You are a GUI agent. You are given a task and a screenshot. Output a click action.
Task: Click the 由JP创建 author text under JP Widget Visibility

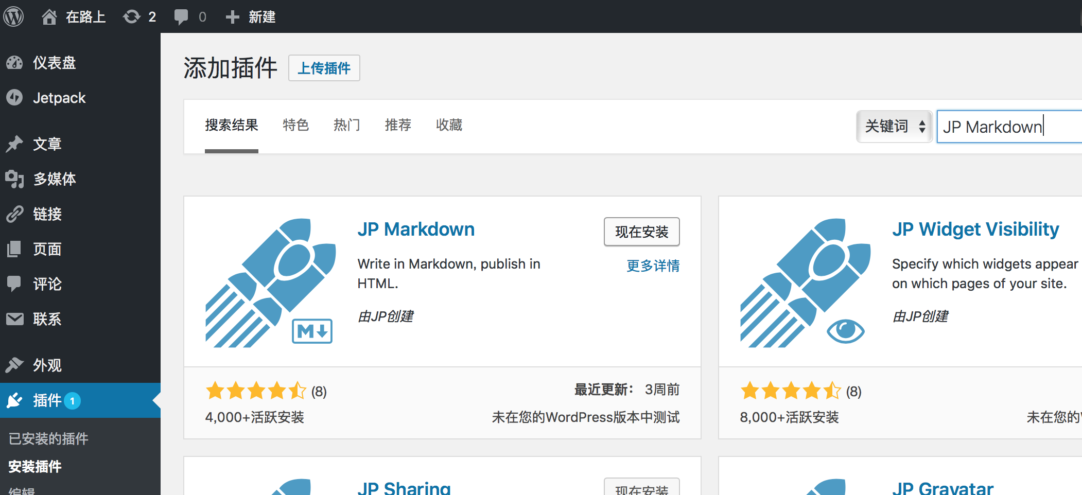[920, 316]
